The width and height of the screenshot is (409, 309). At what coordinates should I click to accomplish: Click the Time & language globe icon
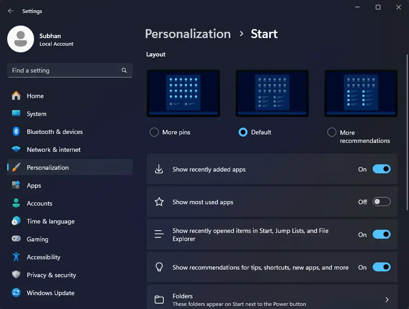point(16,221)
